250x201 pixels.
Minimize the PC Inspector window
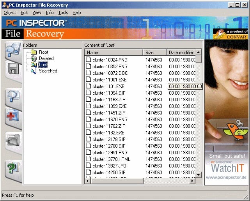(231, 5)
